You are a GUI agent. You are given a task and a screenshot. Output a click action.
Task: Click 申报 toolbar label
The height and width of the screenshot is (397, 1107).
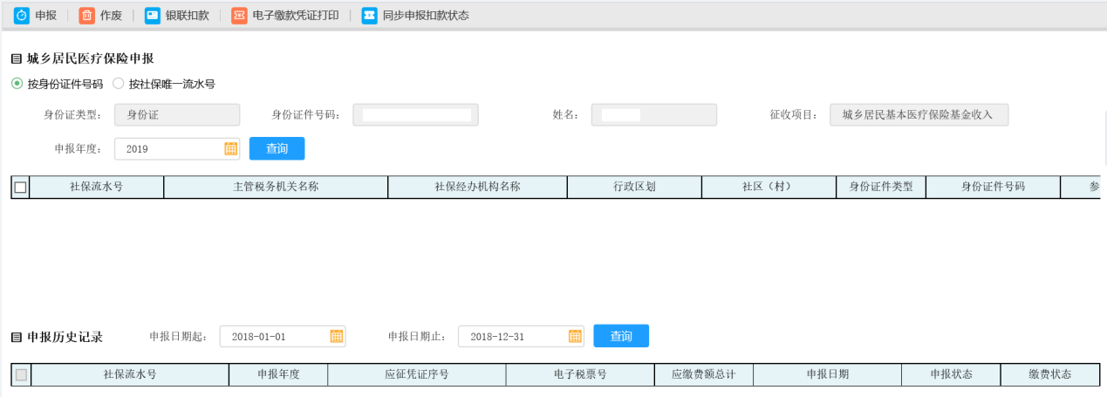[x=46, y=16]
